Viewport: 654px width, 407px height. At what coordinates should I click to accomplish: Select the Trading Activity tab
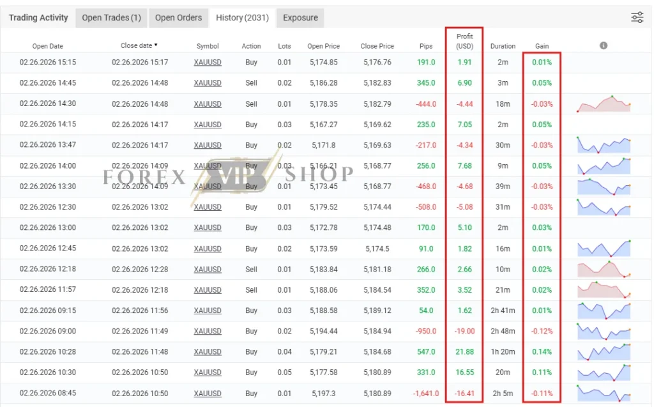(38, 17)
